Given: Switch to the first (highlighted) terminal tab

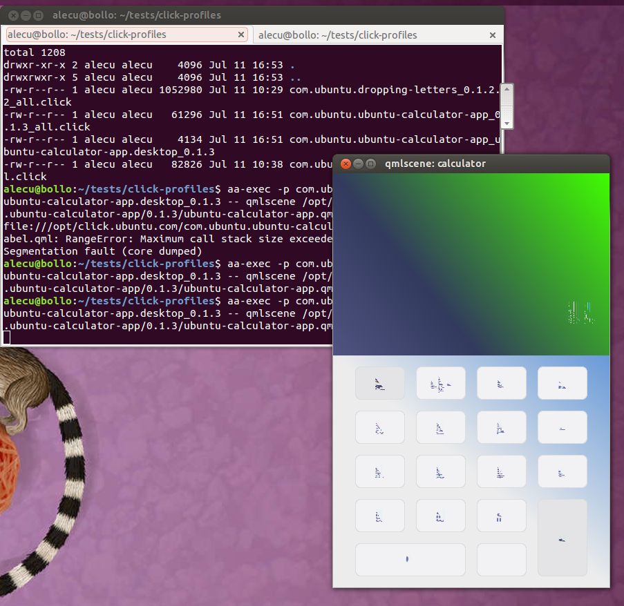Looking at the screenshot, I should (121, 35).
